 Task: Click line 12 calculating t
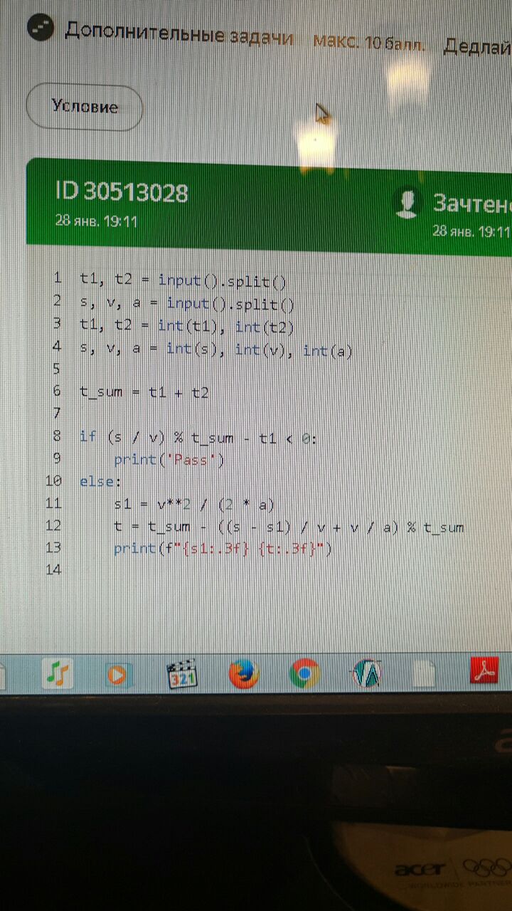click(289, 527)
